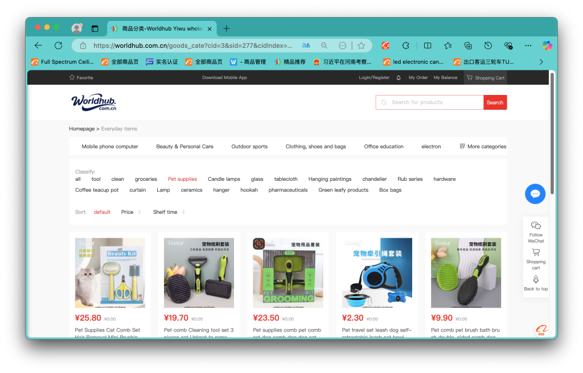Sort products by Price
Image resolution: width=583 pixels, height=373 pixels.
pyautogui.click(x=127, y=212)
